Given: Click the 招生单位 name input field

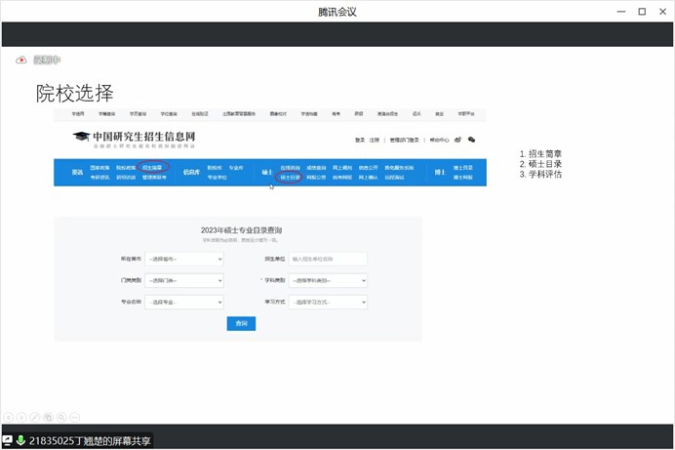Looking at the screenshot, I should coord(328,260).
